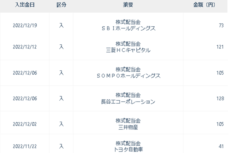Screen dimensions: 229x153
Task: Click the 入 cell in the ＳＢＩホールディングス row
Action: pyautogui.click(x=61, y=26)
